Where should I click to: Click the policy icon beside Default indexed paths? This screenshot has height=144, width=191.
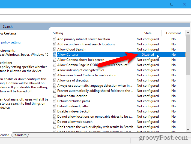point(54,106)
